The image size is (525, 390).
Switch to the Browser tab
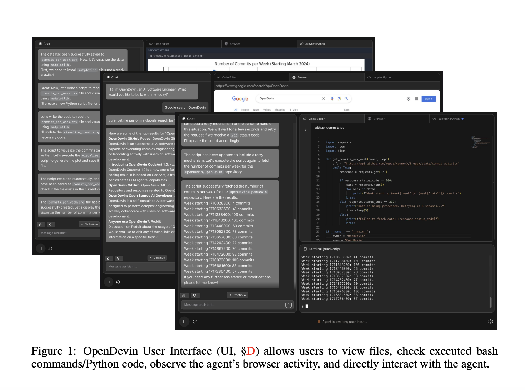[x=379, y=119]
